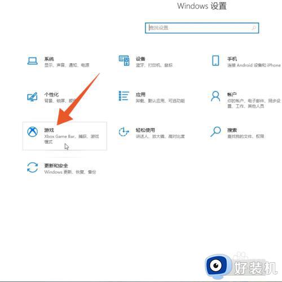
Task: Focus the 查找设置 search field
Action: 202,28
